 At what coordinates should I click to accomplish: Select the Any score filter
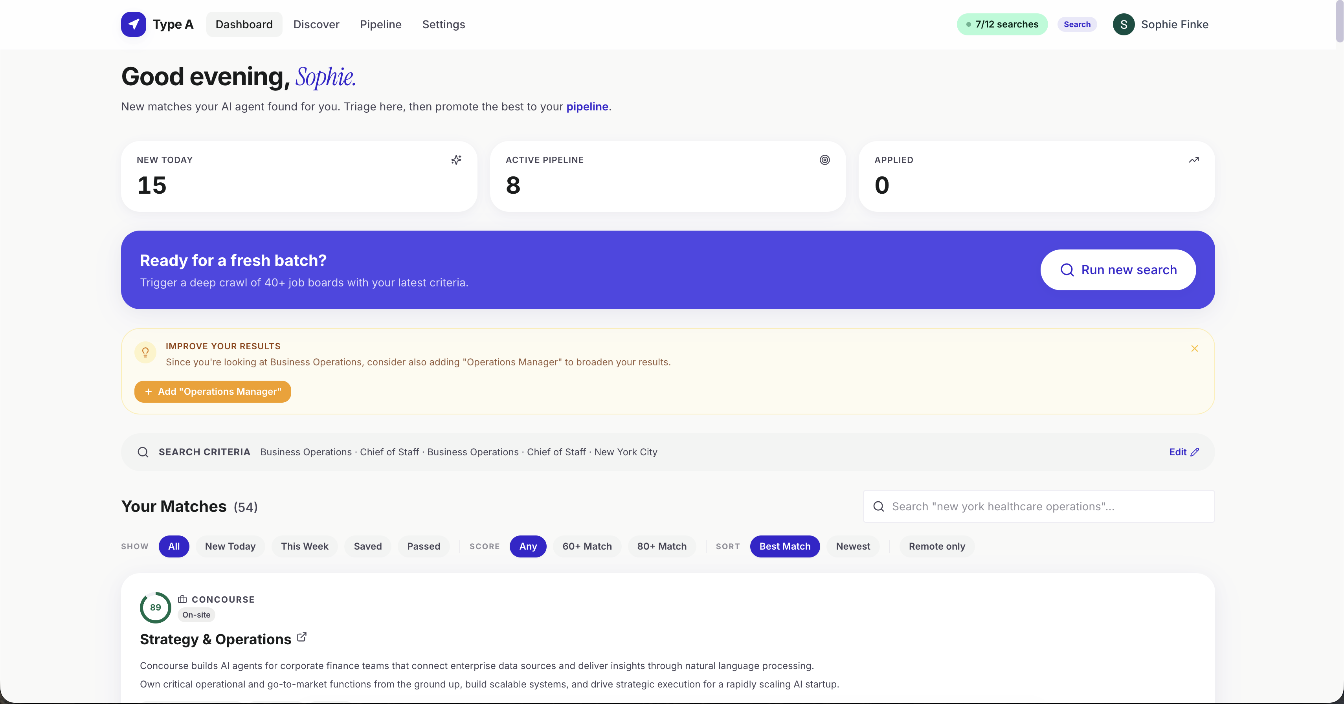coord(528,546)
